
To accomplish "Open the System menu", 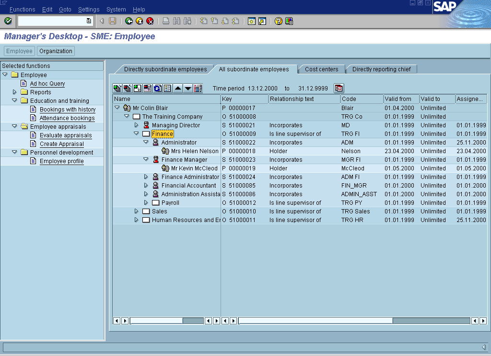I will point(116,10).
